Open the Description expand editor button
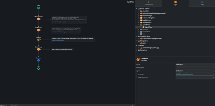 coord(214,68)
